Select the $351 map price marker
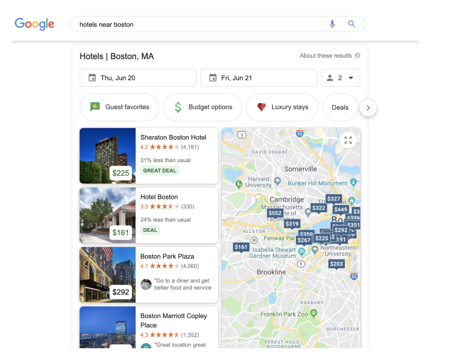454x360 pixels. (x=353, y=225)
